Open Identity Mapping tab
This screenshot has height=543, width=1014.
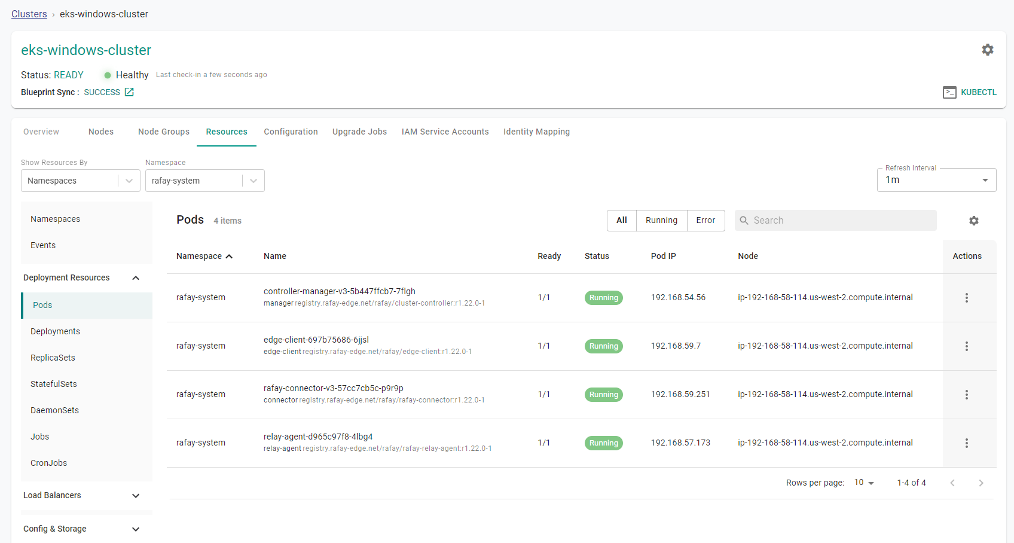click(537, 132)
